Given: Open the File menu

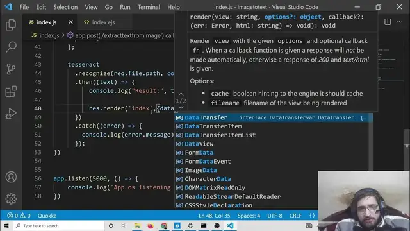Looking at the screenshot, I should pyautogui.click(x=24, y=7).
